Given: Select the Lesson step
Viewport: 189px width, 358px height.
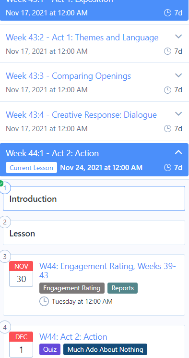Looking at the screenshot, I should pyautogui.click(x=94, y=233).
